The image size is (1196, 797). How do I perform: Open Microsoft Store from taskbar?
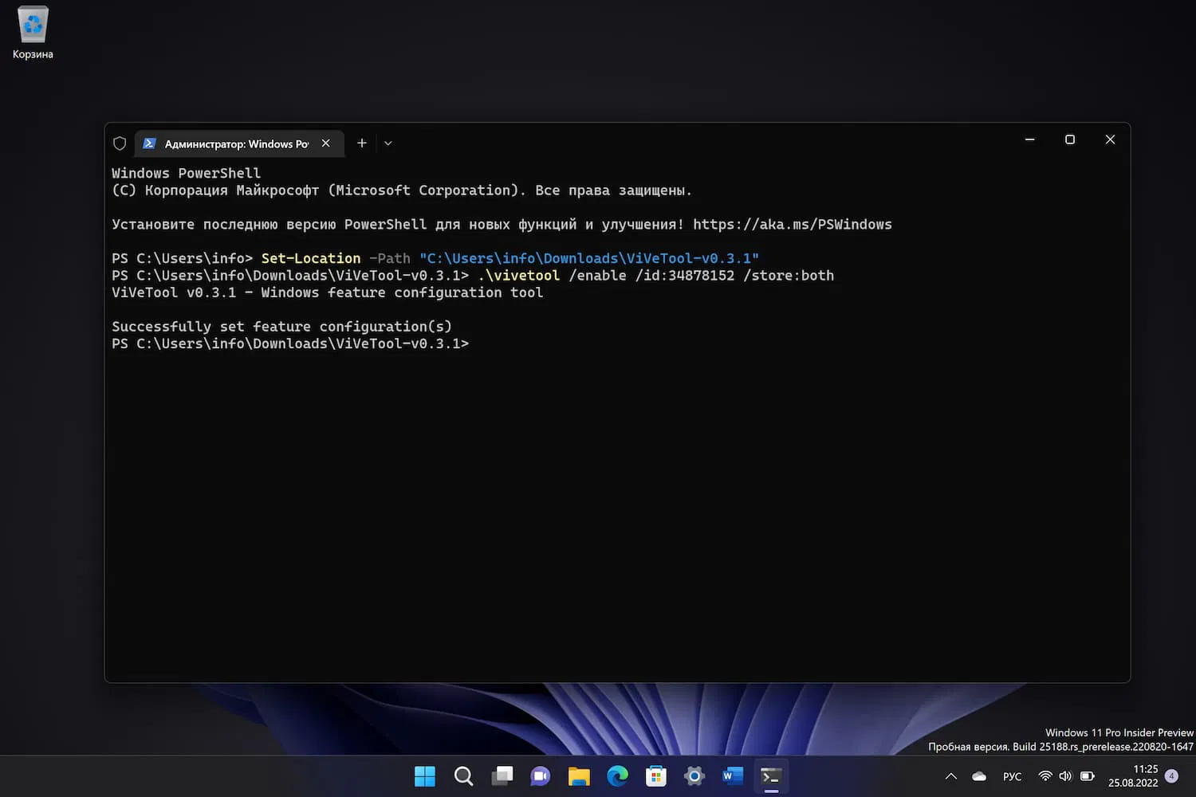(656, 776)
